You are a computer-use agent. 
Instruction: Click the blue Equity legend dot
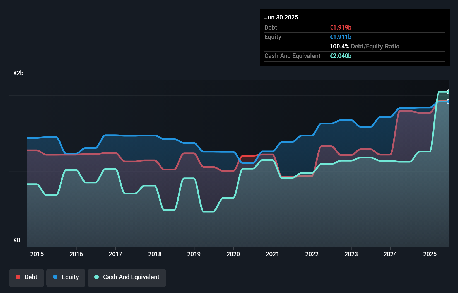(x=55, y=277)
